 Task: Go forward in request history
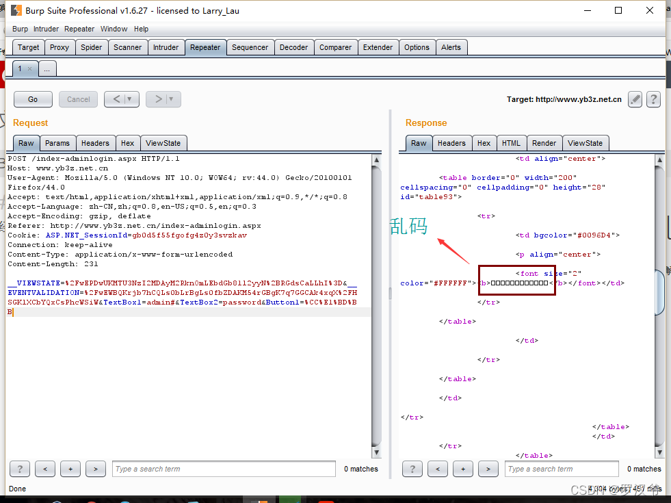158,99
